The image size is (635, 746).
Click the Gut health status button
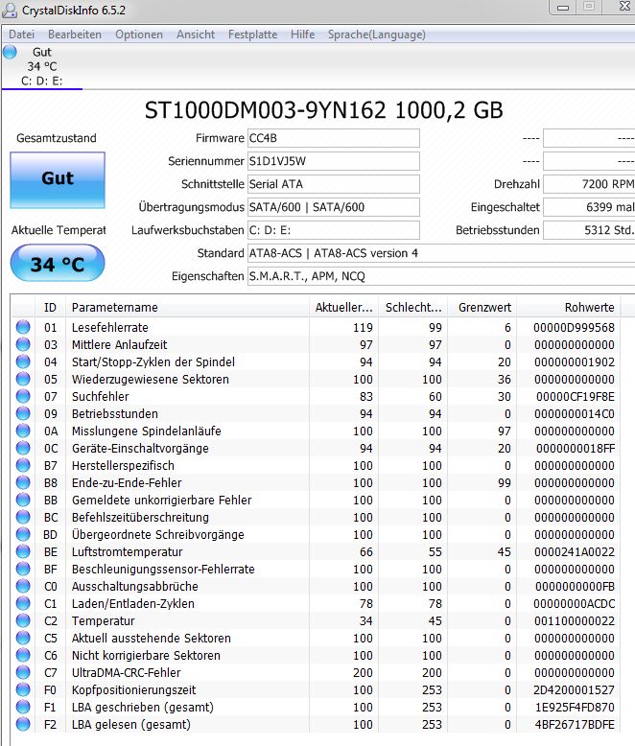[58, 180]
